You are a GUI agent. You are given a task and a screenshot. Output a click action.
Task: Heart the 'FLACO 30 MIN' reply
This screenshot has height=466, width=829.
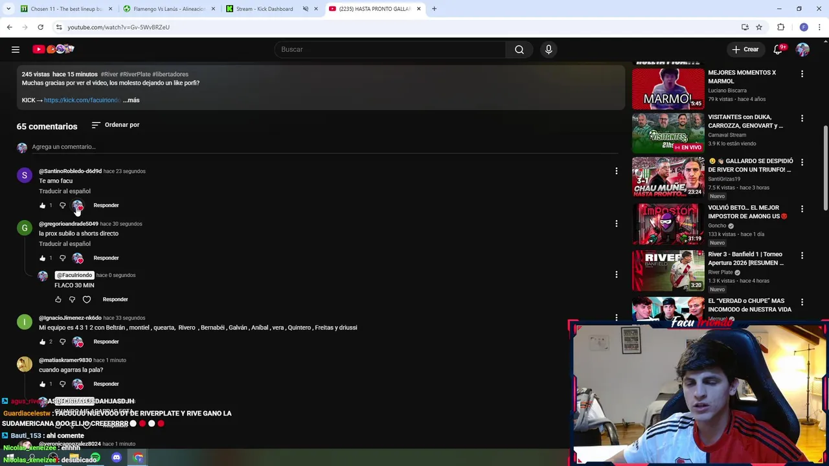87,300
